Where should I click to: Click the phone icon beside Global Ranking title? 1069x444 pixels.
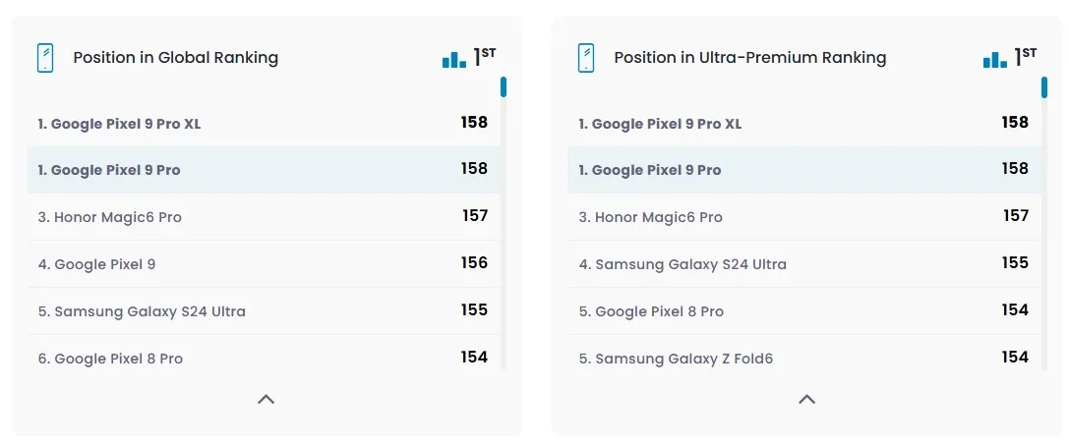tap(45, 58)
